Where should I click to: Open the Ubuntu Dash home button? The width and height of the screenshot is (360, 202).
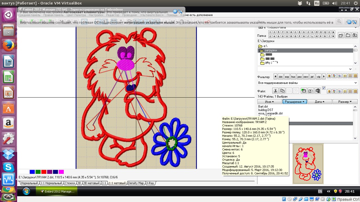pyautogui.click(x=8, y=14)
